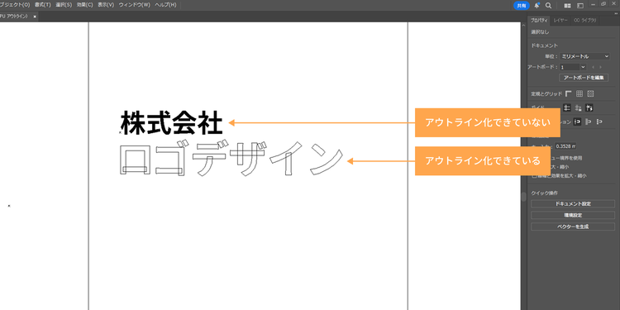Toggle show rulers icon
The image size is (620, 310).
(569, 94)
